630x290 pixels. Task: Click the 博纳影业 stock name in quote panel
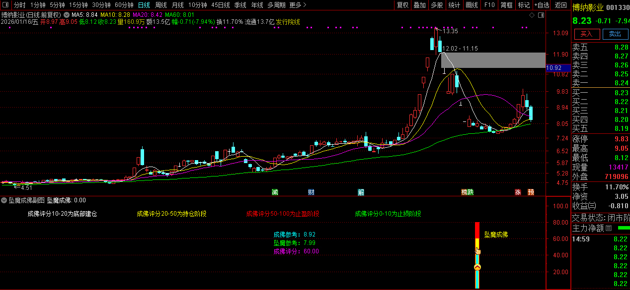click(x=588, y=7)
